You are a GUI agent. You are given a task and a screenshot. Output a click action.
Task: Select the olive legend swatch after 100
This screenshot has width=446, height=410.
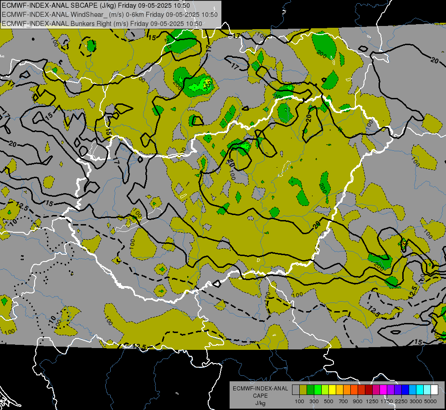click(x=303, y=390)
